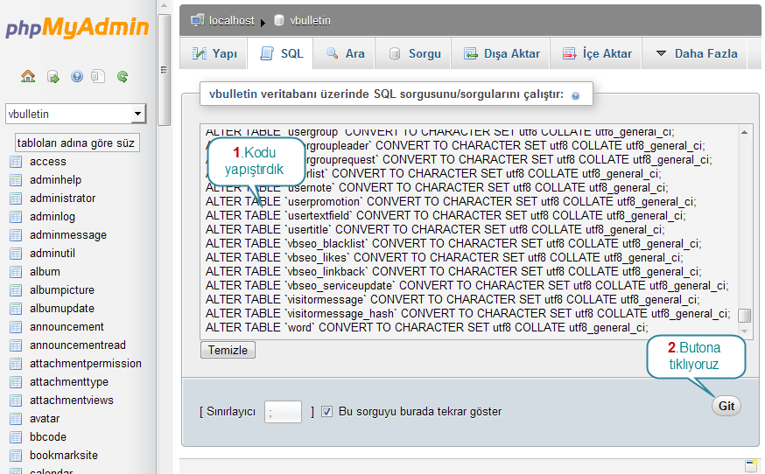Click the table icon next to access
Screen dimensions: 765x474
click(16, 162)
